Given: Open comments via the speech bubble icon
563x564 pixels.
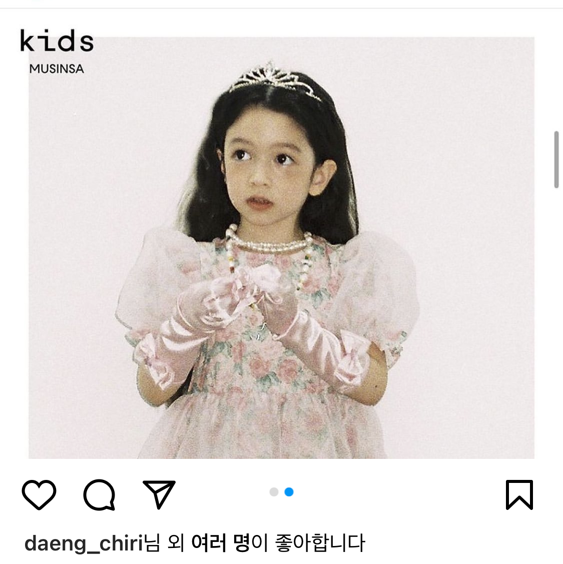Looking at the screenshot, I should (99, 494).
